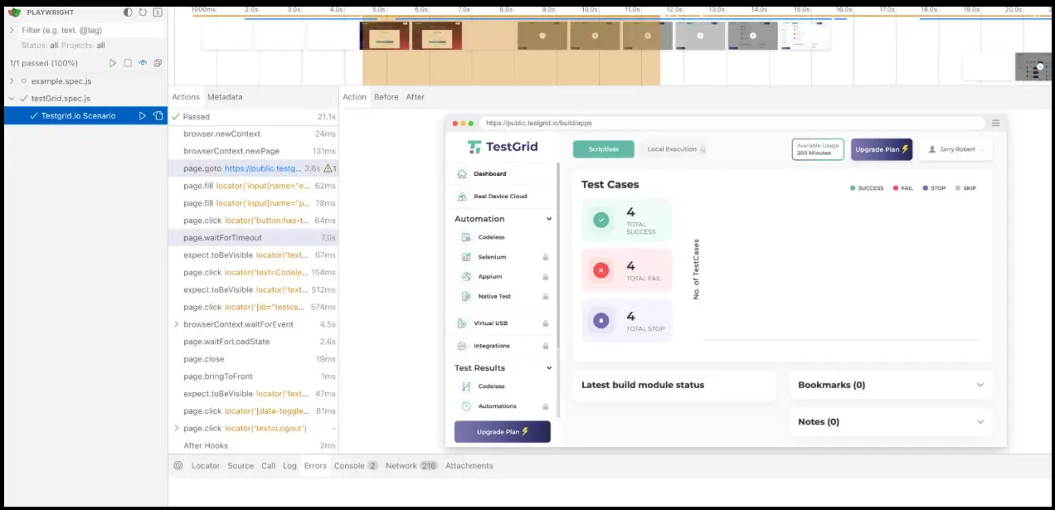The width and height of the screenshot is (1055, 510).
Task: Click into the Filter text field
Action: pyautogui.click(x=91, y=30)
